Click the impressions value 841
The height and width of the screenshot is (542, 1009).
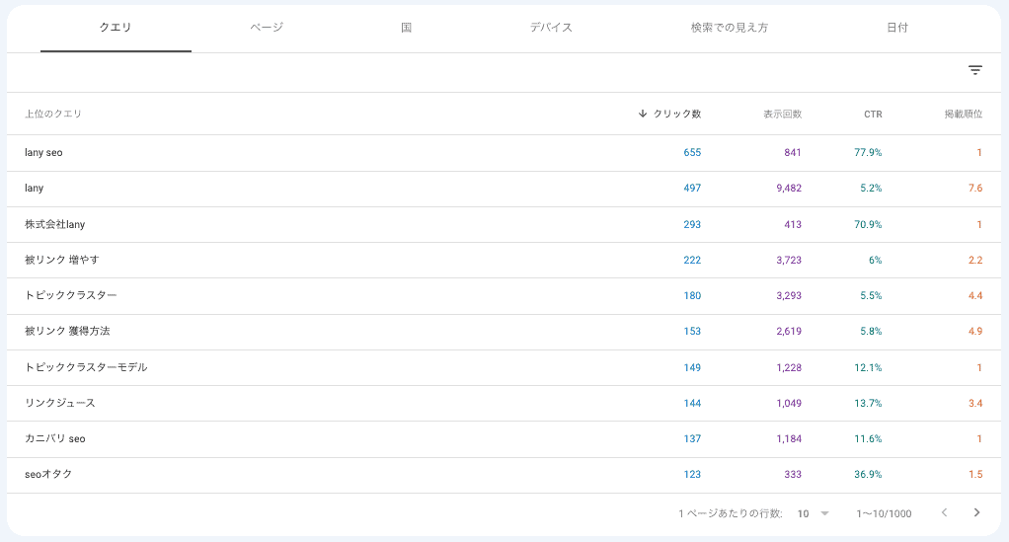[793, 153]
